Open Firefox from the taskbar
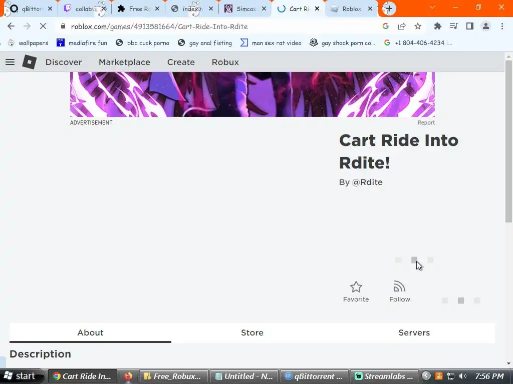Screen dimensions: 513x384 [128, 376]
